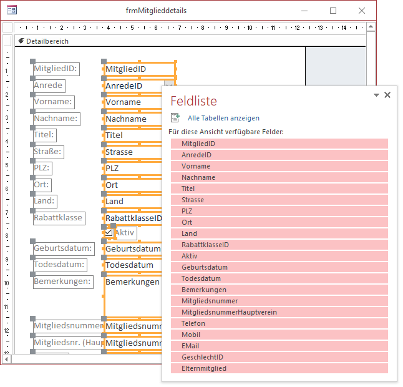Toggle the Aktiv checkbox in the form
The image size is (403, 387).
coord(109,233)
